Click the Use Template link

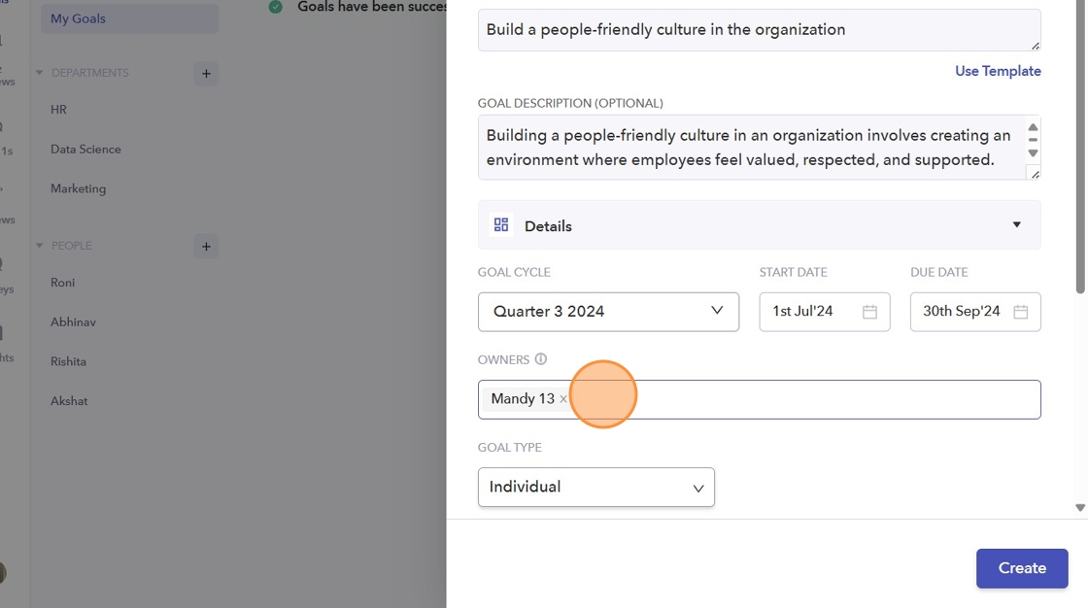pyautogui.click(x=998, y=71)
